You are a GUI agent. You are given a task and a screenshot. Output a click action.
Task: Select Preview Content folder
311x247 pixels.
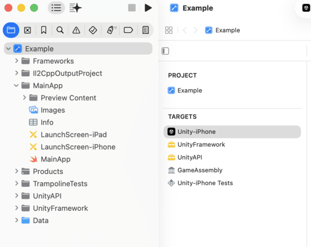pos(78,98)
